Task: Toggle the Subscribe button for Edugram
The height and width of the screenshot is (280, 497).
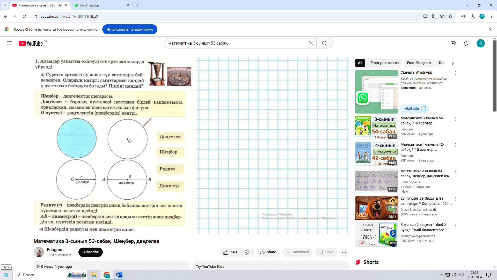Action: pos(90,252)
